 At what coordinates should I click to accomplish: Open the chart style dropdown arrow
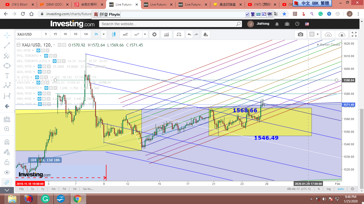tap(145, 34)
